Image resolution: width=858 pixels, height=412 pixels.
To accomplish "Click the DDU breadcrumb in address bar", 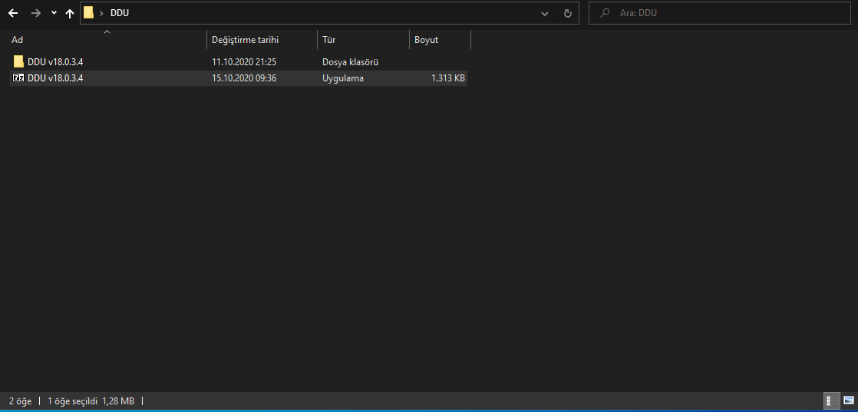I will click(120, 13).
